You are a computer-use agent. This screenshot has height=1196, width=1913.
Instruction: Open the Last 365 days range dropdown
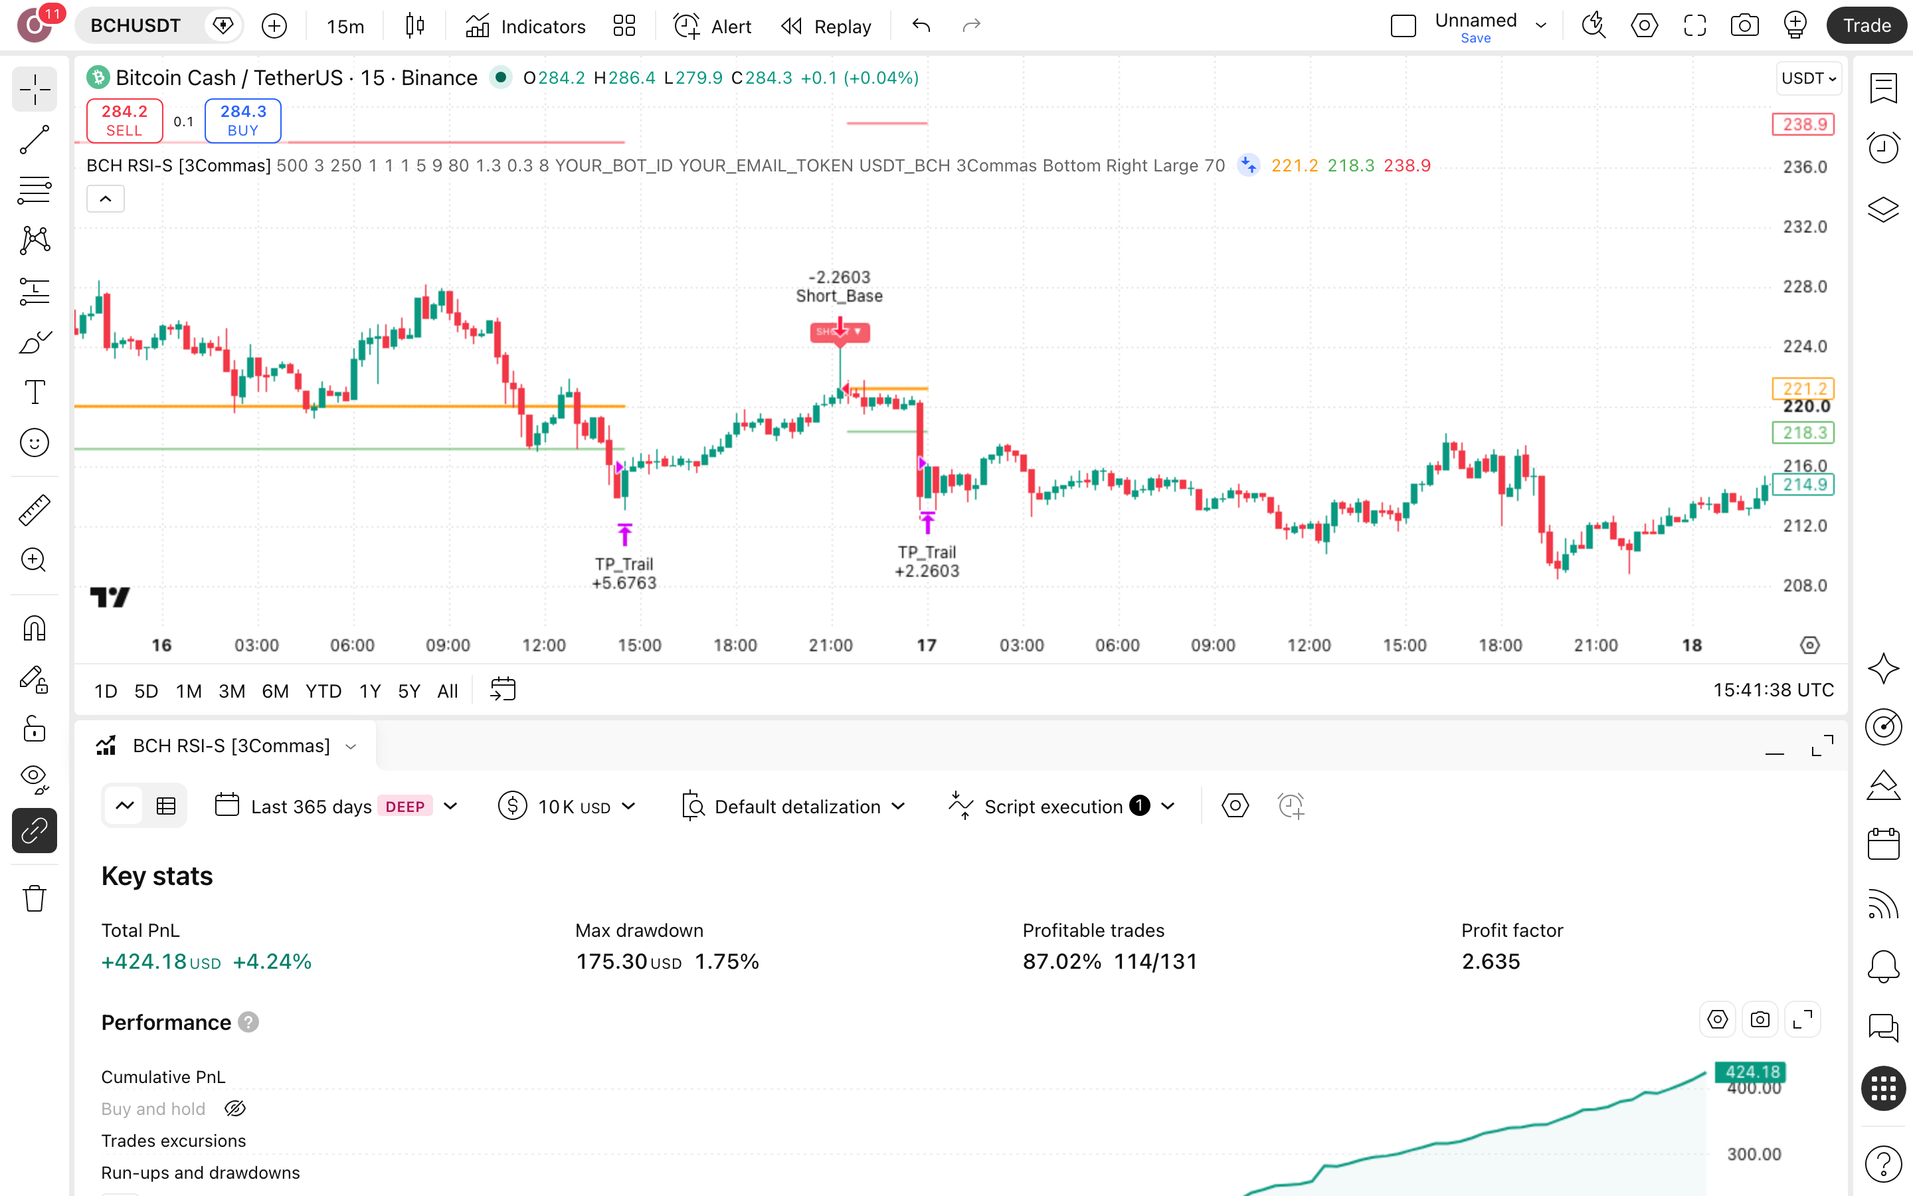(337, 806)
